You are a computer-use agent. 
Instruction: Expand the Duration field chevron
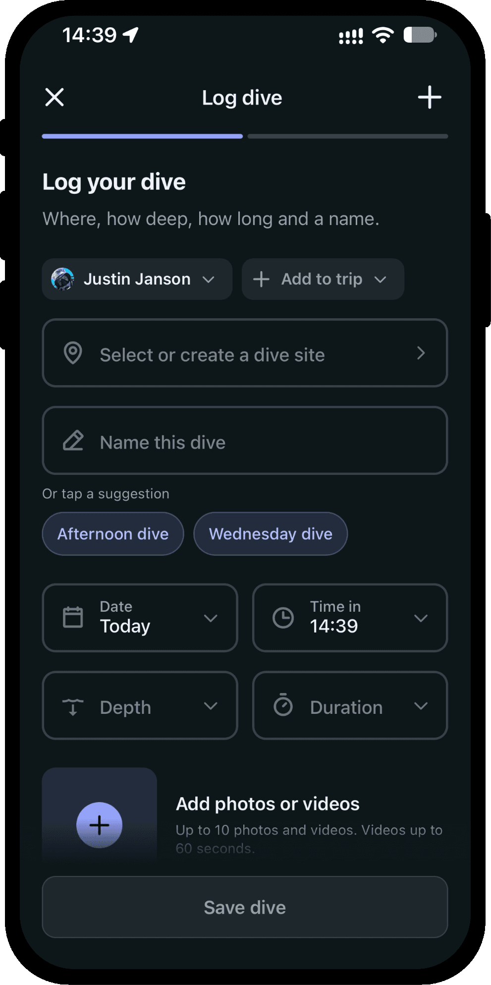click(x=421, y=706)
